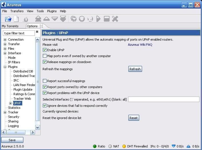Screen dimensions: 202x150
Task: Open the Plugins menu
Action: [52, 11]
